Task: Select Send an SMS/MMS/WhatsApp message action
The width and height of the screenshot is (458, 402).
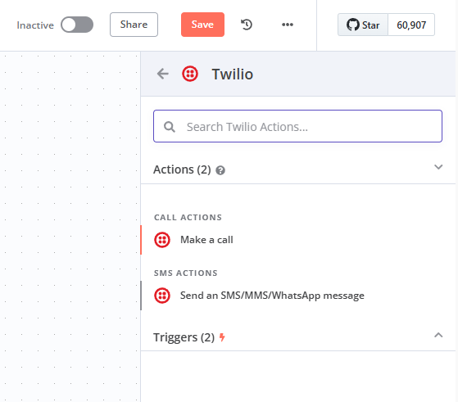Action: point(298,296)
